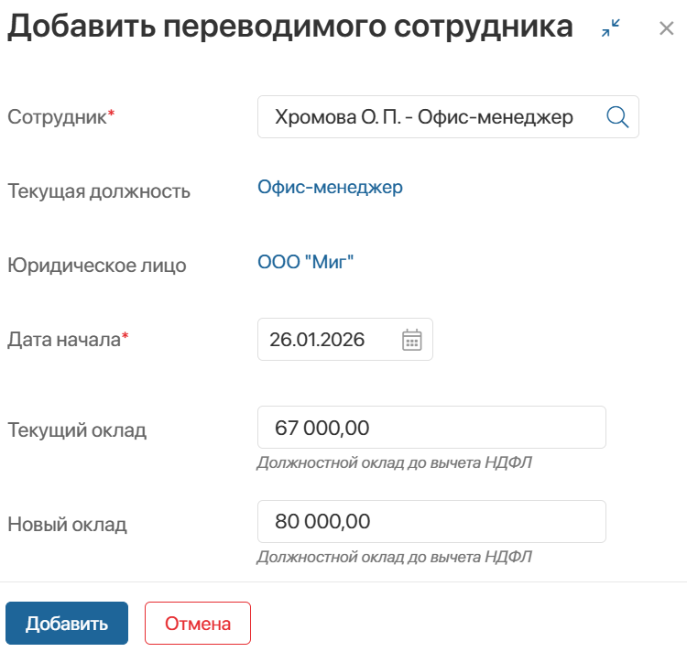Click the Юридическое лицо label

click(97, 266)
